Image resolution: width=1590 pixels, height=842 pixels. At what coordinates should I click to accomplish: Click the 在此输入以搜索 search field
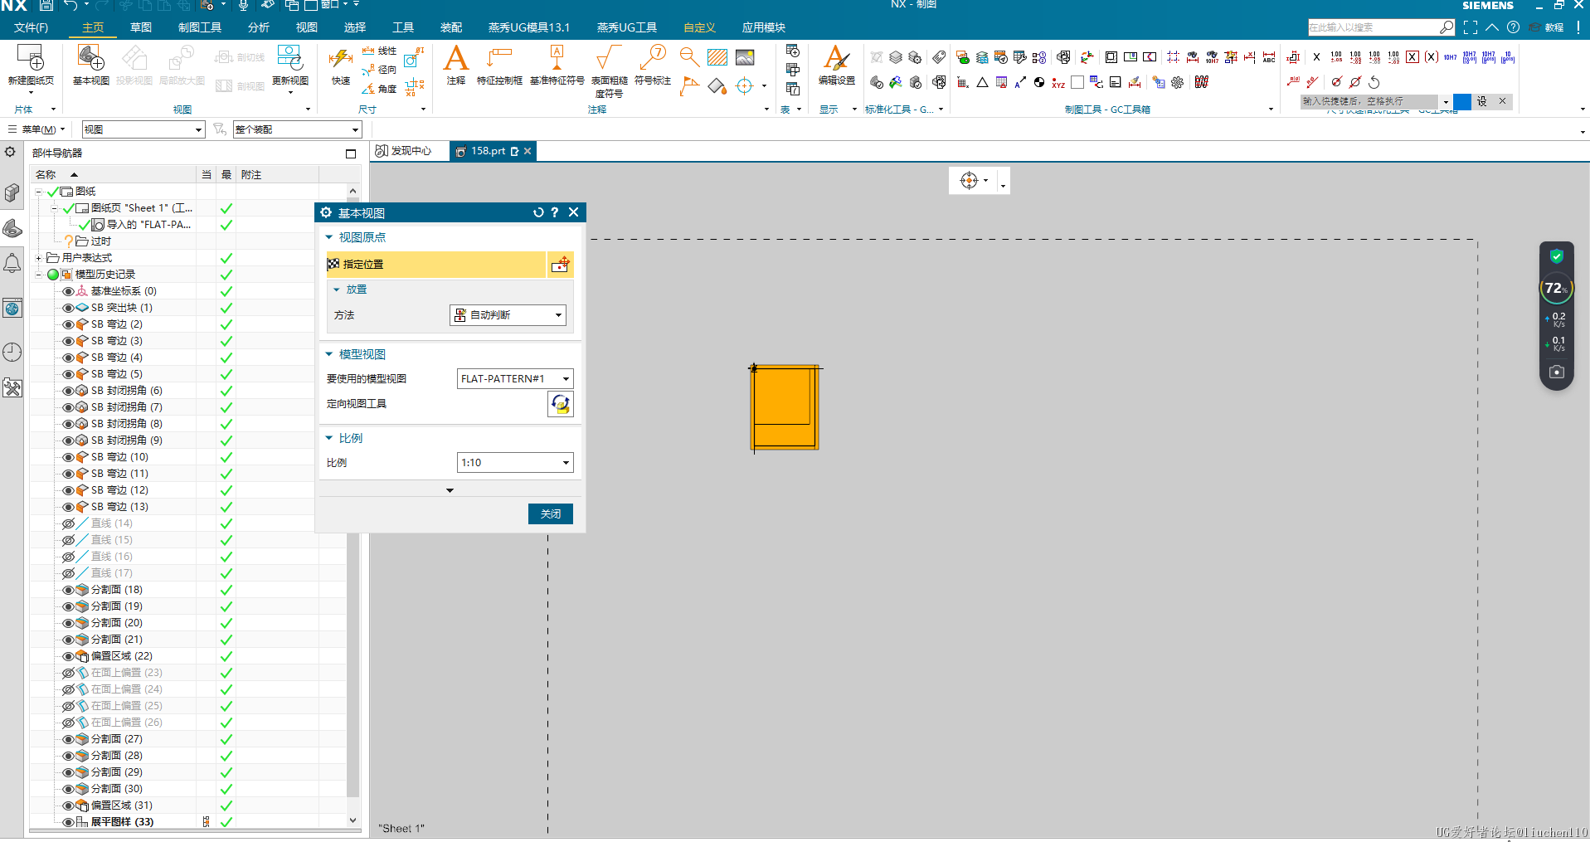point(1374,27)
